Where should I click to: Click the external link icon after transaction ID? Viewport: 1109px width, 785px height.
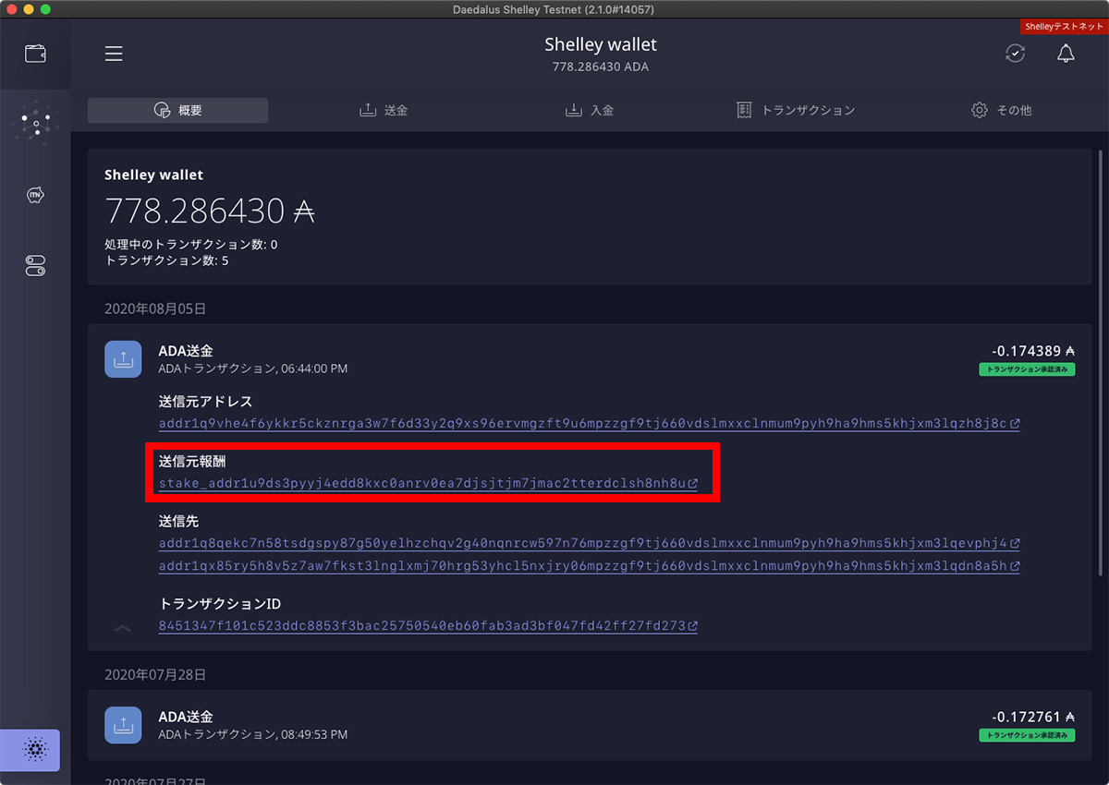click(692, 625)
